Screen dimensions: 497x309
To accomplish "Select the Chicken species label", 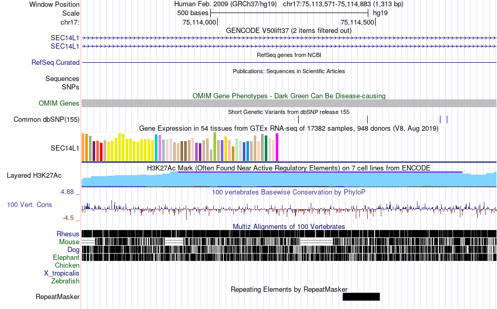I will pos(67,265).
